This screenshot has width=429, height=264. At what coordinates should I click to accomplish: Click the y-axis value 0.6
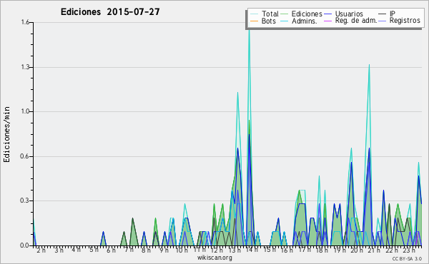pyautogui.click(x=25, y=156)
